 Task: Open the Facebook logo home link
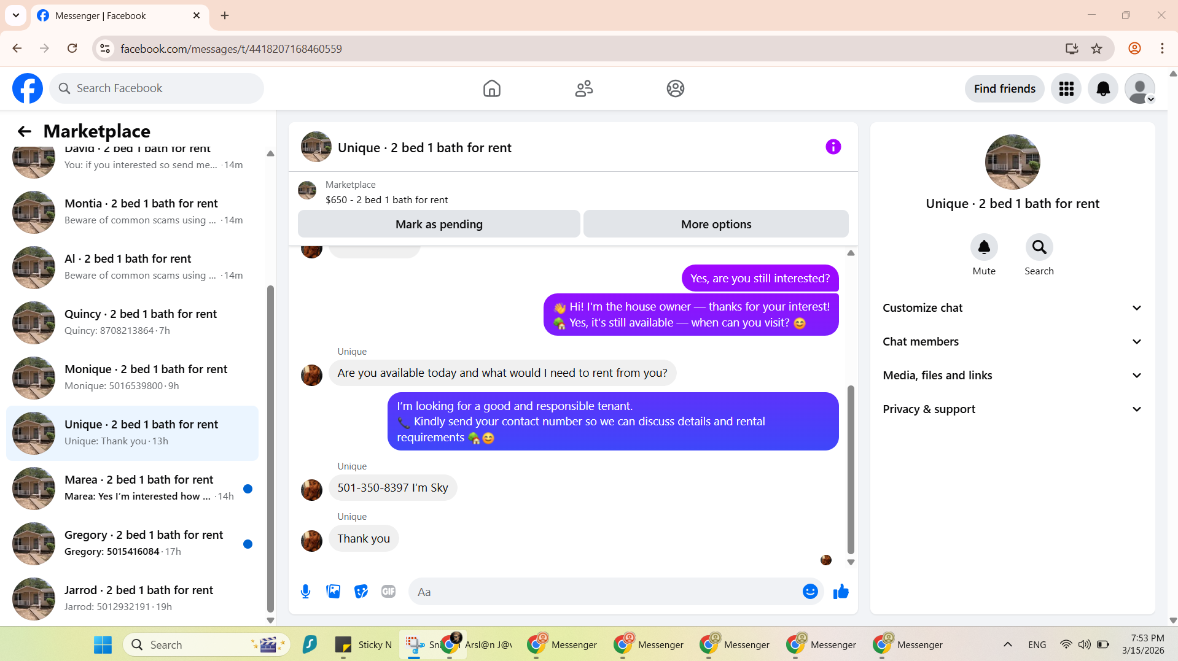(x=28, y=88)
